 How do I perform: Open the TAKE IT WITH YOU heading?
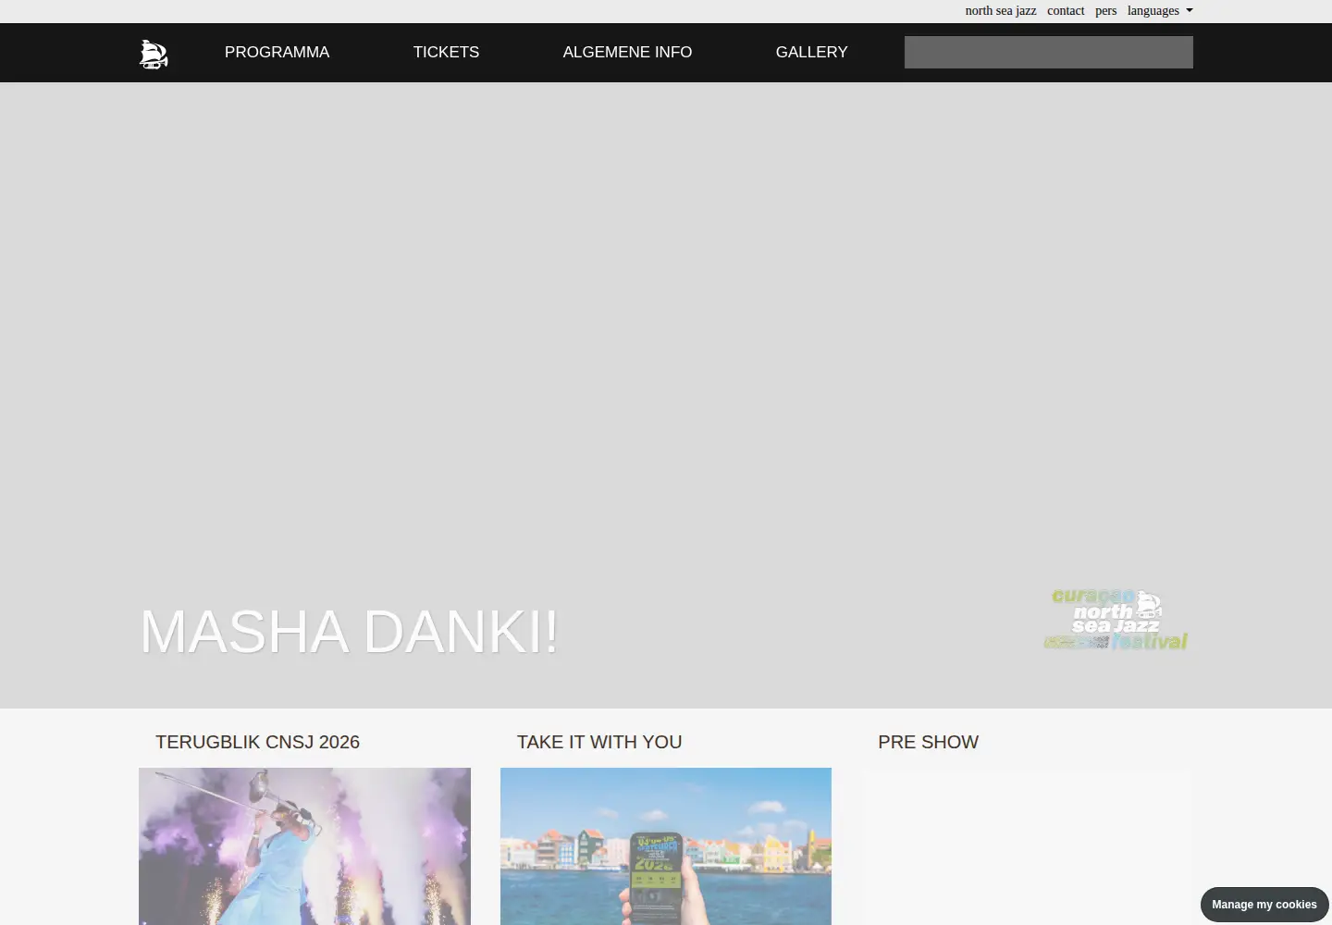click(x=599, y=742)
